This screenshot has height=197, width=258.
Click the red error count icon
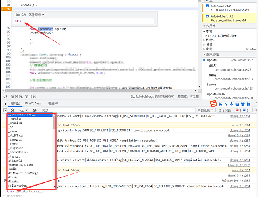237,110
